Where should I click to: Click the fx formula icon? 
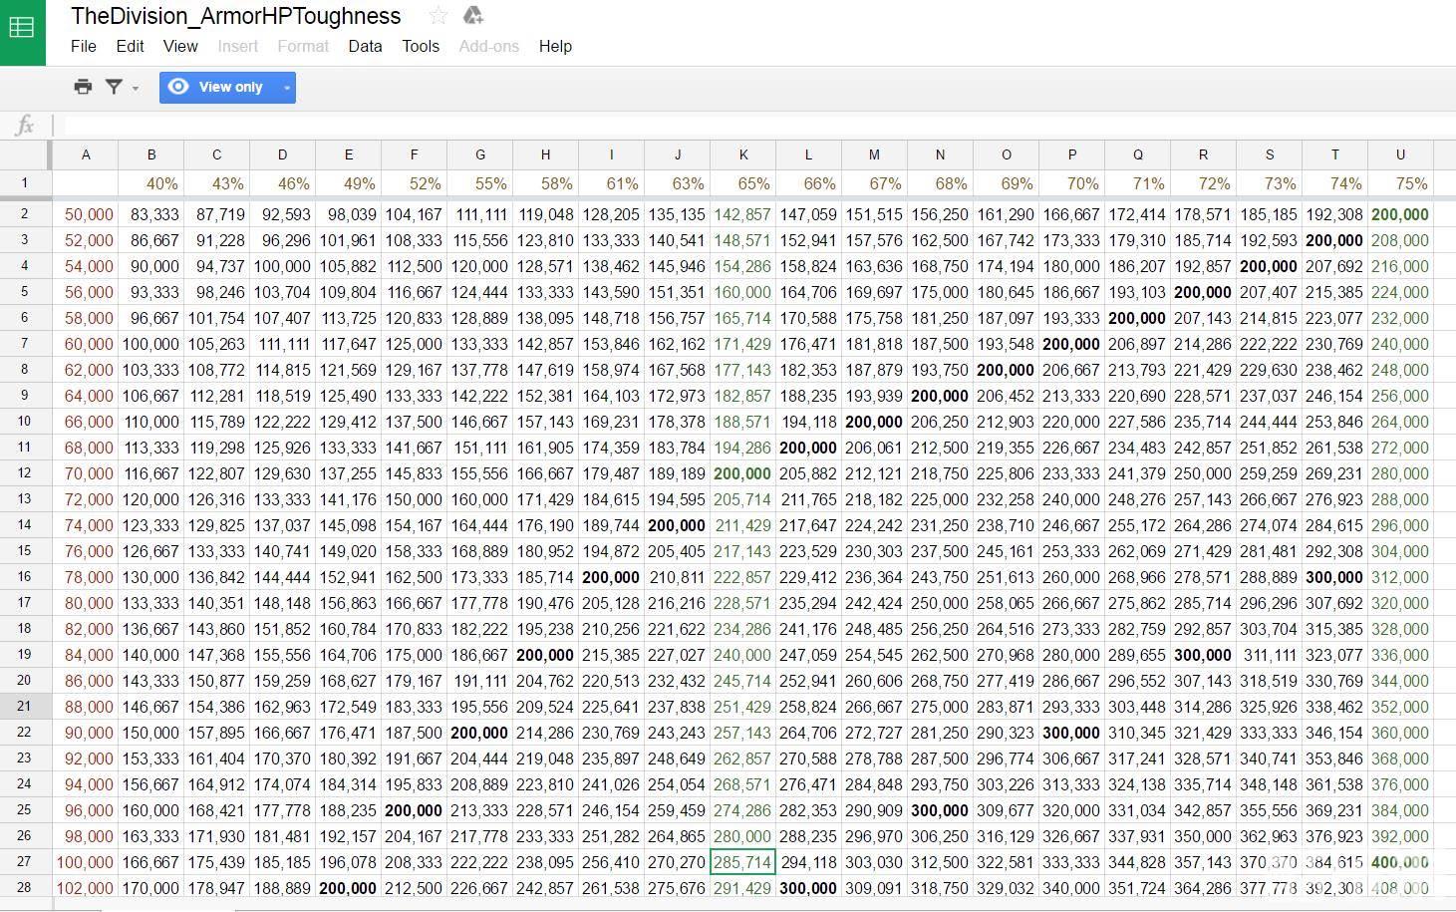tap(25, 126)
